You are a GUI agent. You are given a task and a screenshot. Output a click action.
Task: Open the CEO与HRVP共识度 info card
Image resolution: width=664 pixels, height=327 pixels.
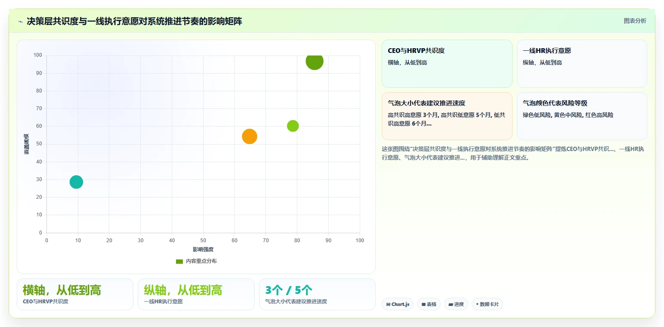(447, 64)
